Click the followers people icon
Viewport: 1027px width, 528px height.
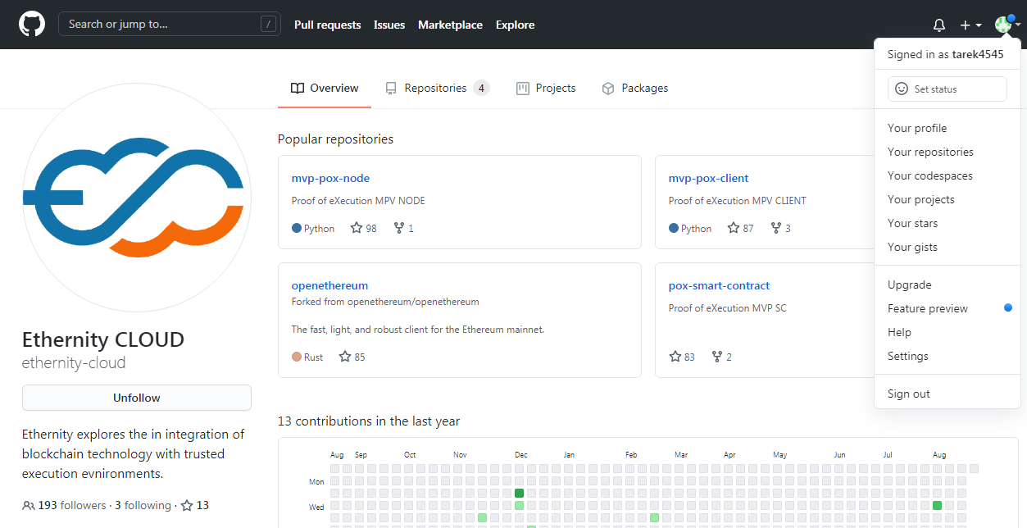[29, 505]
